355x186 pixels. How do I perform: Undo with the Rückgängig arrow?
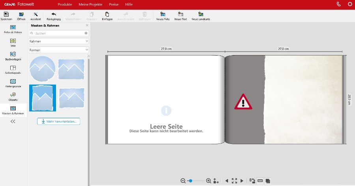pyautogui.click(x=54, y=14)
